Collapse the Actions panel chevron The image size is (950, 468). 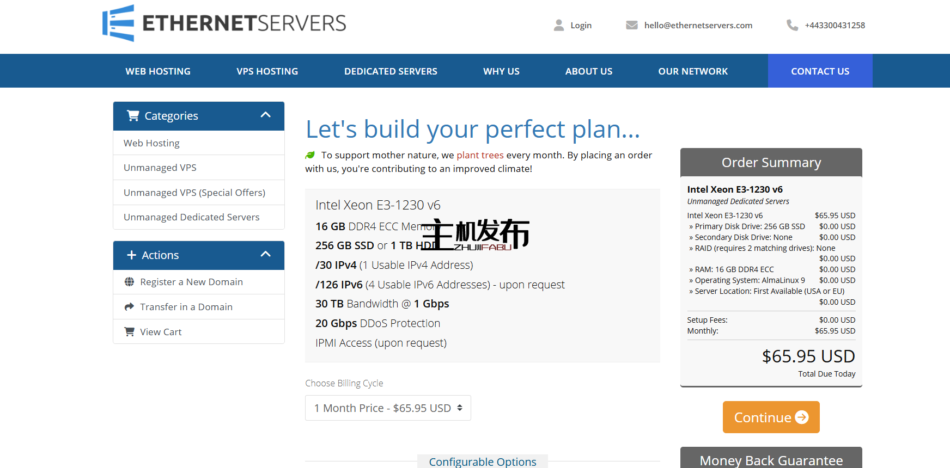[x=265, y=254]
